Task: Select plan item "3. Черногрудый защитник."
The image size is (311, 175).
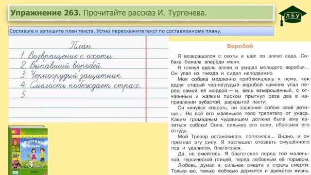Action: click(x=71, y=75)
